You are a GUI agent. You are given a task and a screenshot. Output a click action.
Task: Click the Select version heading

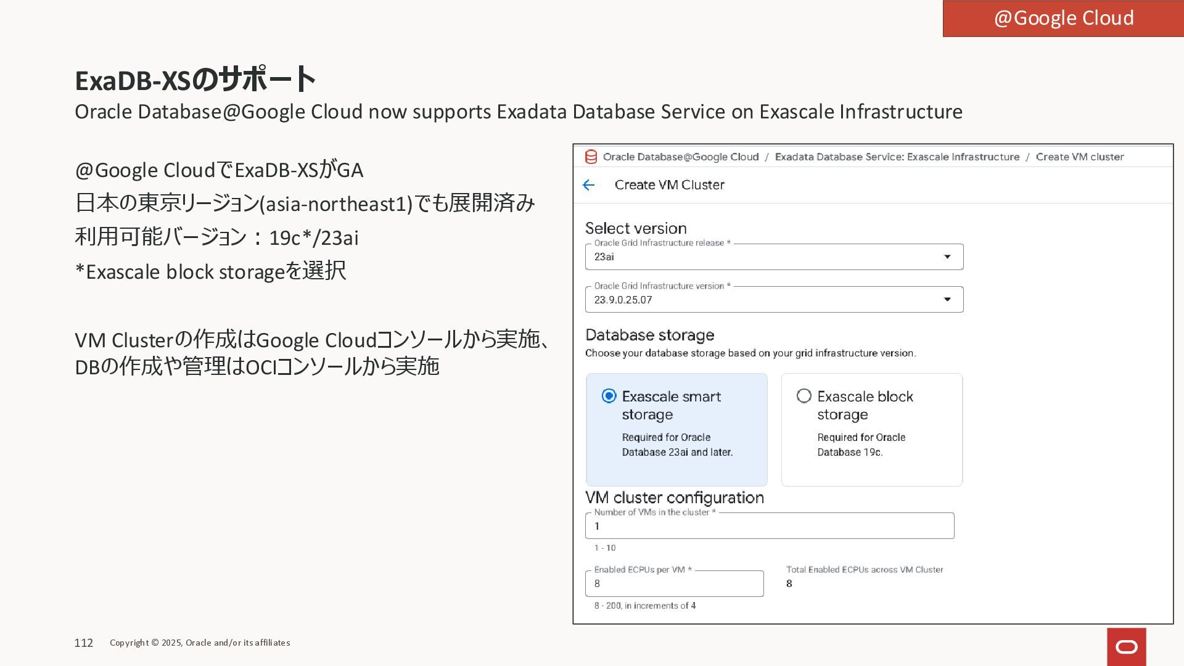tap(635, 228)
